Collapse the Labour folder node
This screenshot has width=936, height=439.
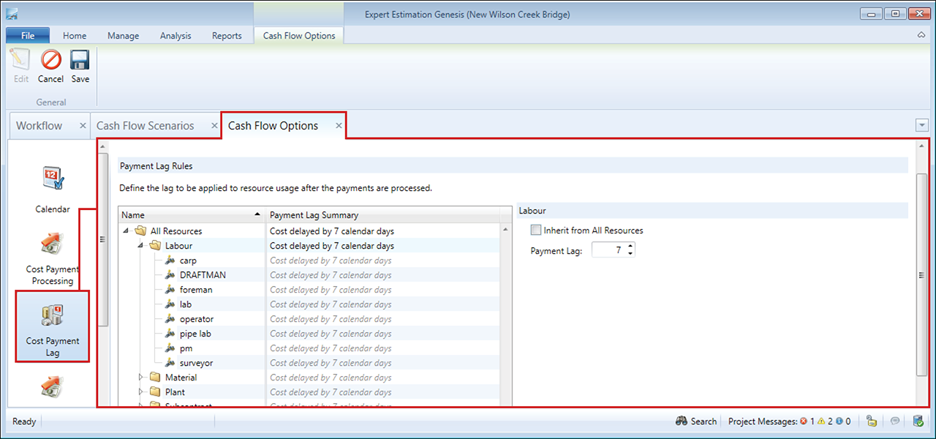(x=141, y=245)
